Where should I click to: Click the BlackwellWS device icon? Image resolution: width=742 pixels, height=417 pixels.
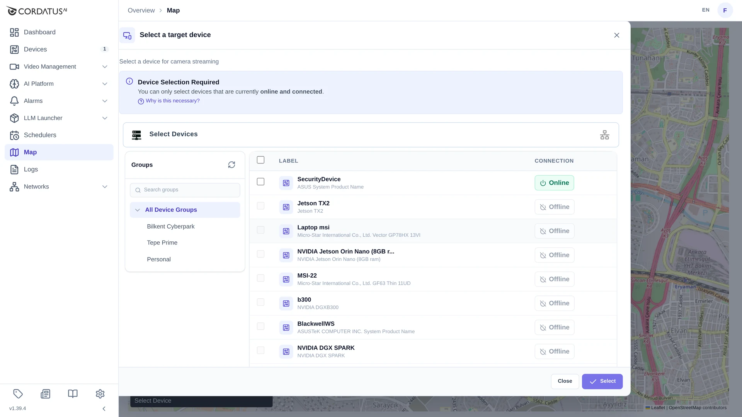(286, 327)
